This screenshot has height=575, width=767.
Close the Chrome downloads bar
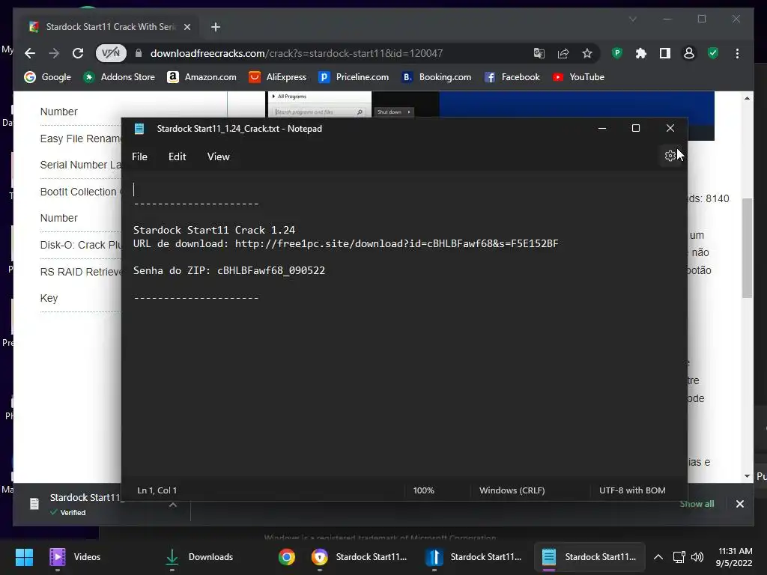(739, 504)
